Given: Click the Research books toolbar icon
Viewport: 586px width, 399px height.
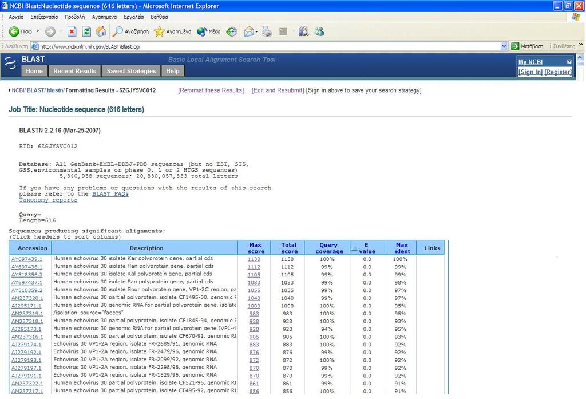Looking at the screenshot, I should (303, 32).
